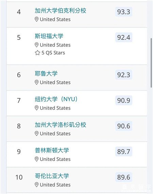Click location pin icon under 哥伦比亚大学
This screenshot has width=153, height=194.
click(36, 185)
